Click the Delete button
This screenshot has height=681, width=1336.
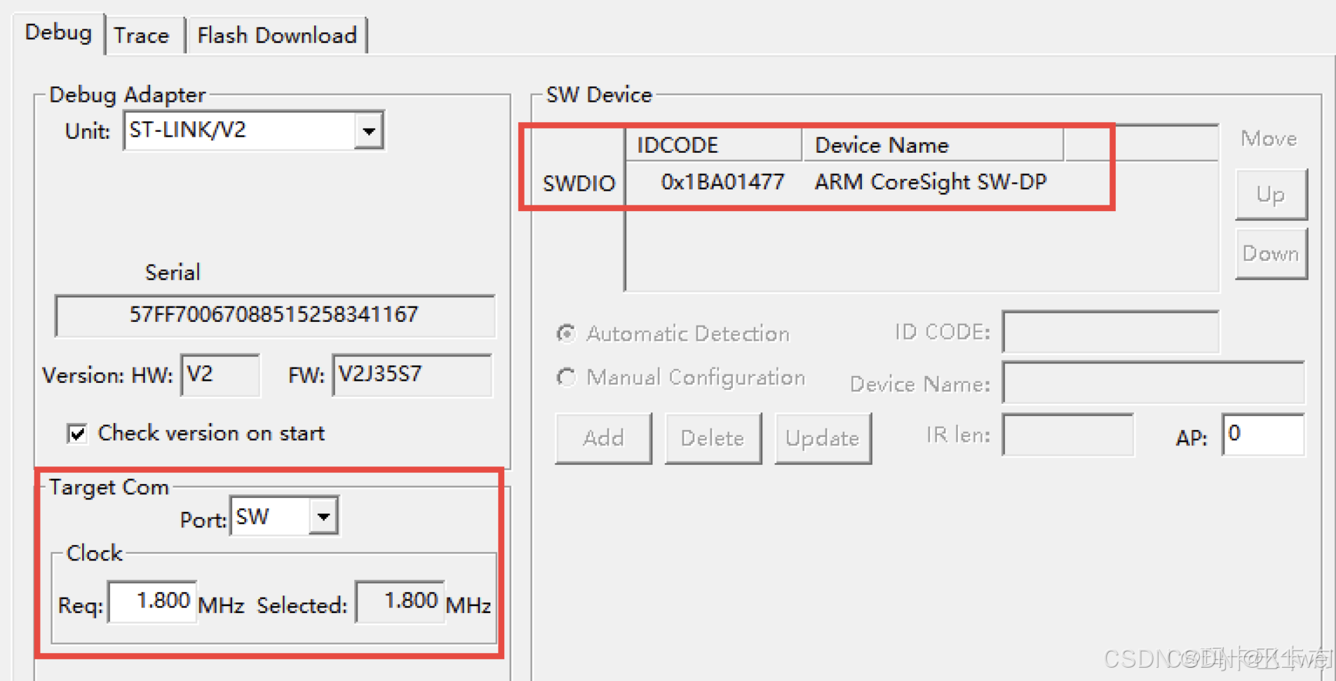click(x=713, y=438)
